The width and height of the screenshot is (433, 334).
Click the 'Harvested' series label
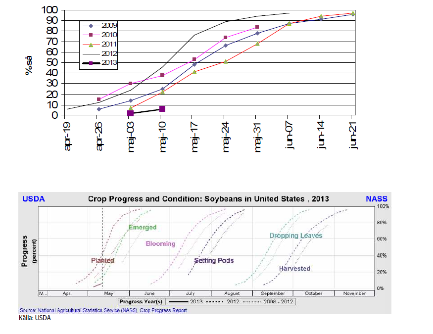pyautogui.click(x=294, y=269)
